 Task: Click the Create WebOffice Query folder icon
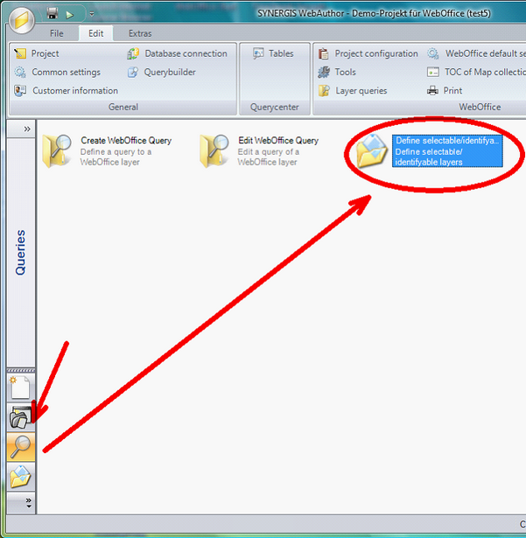pyautogui.click(x=57, y=150)
